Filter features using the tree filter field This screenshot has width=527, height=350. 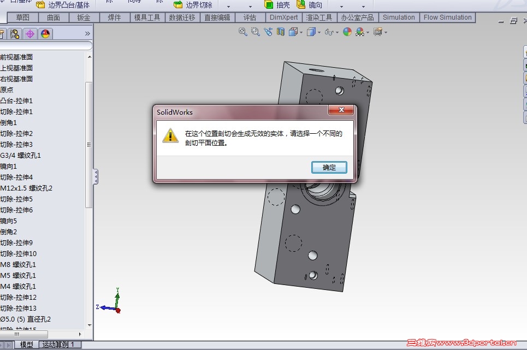[x=46, y=45]
